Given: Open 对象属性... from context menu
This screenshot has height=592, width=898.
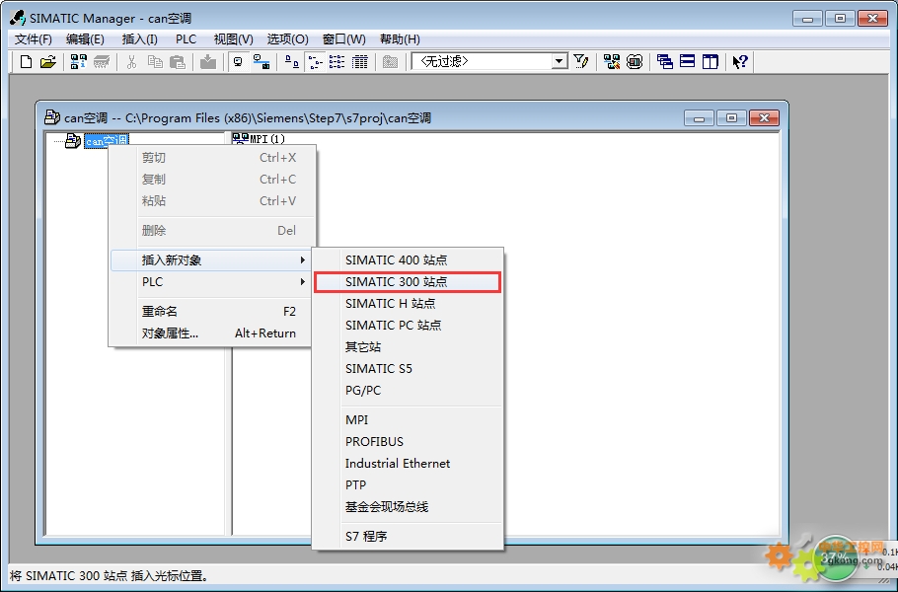Looking at the screenshot, I should (212, 333).
